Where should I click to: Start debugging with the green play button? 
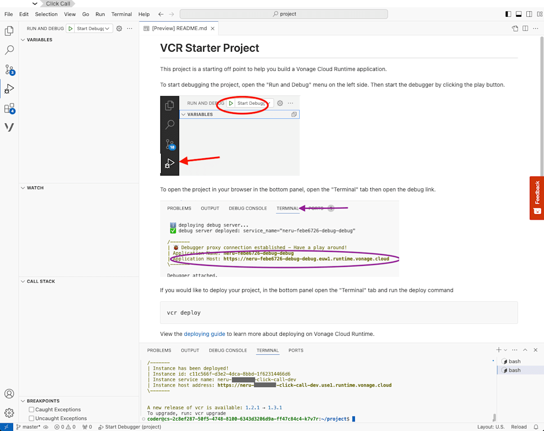point(70,28)
